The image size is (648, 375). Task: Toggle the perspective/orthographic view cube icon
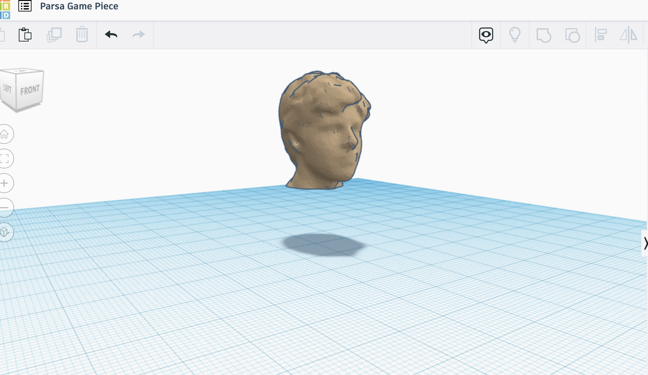pyautogui.click(x=5, y=232)
